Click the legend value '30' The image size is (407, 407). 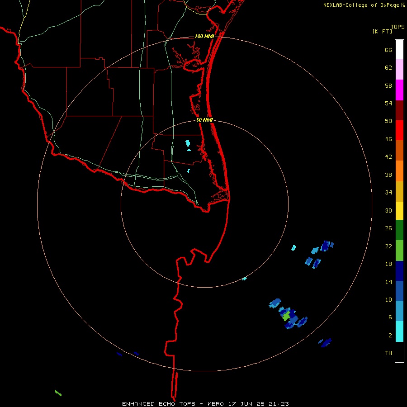pyautogui.click(x=388, y=210)
